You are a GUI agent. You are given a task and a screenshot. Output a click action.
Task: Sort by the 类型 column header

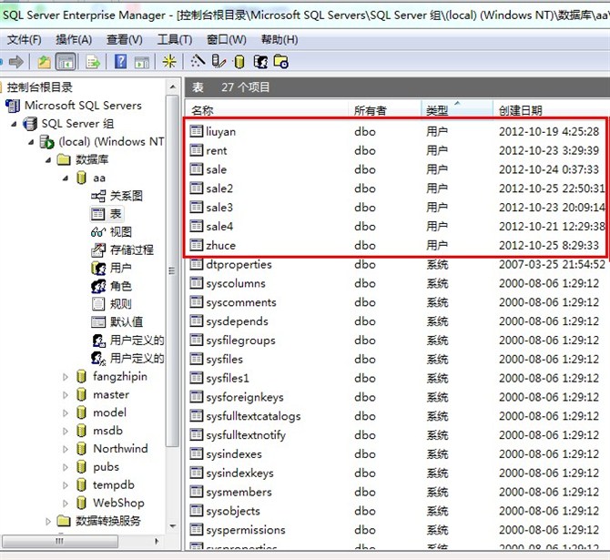tap(457, 110)
